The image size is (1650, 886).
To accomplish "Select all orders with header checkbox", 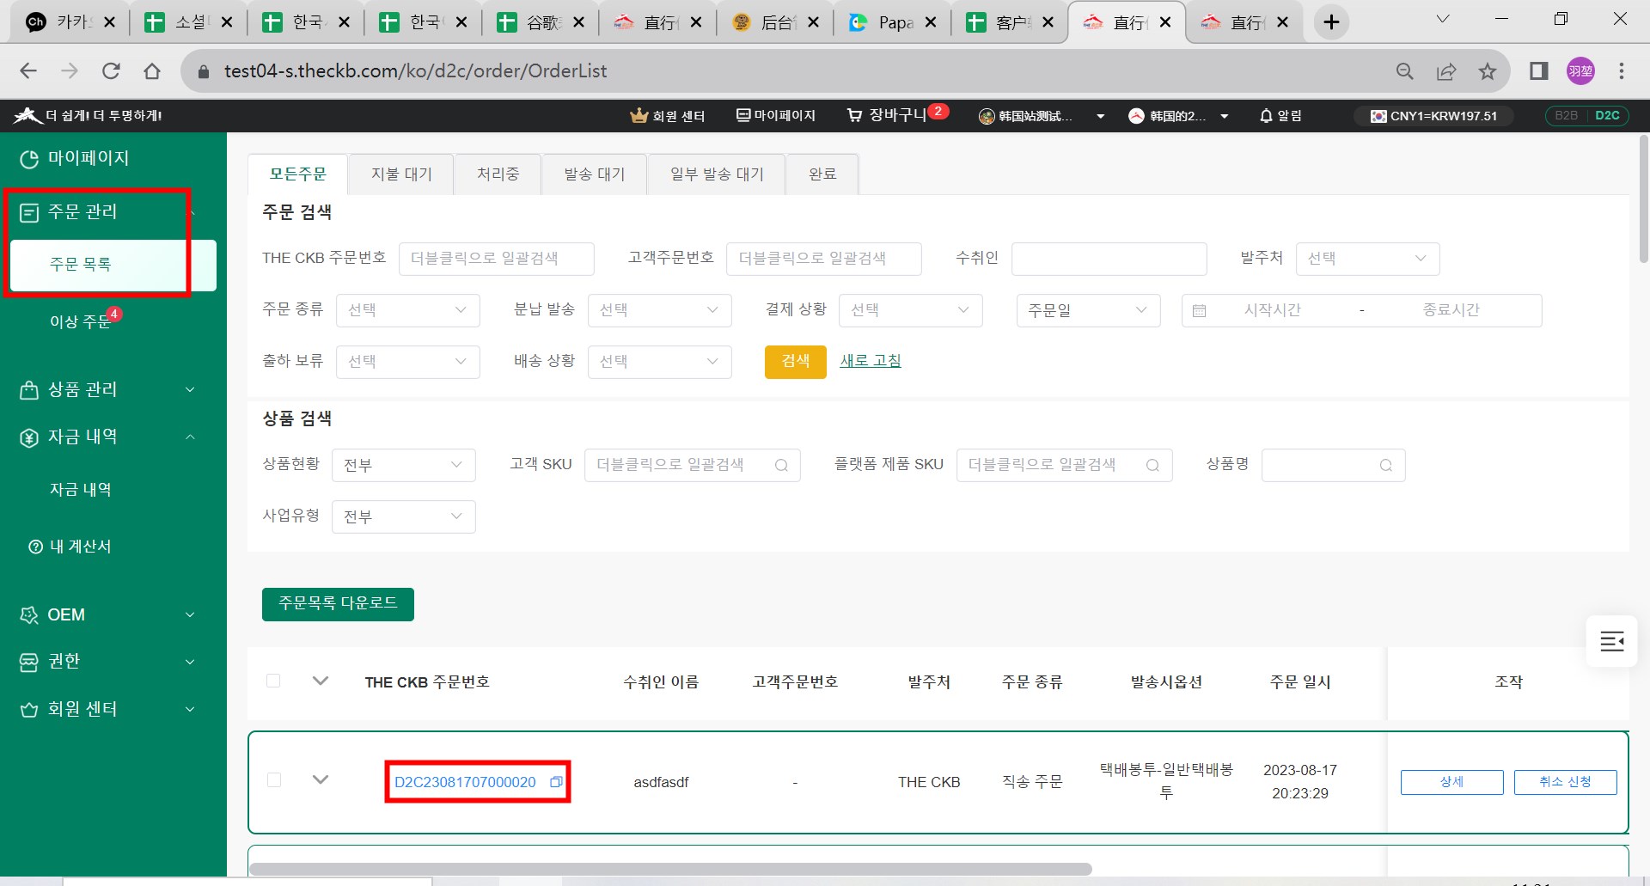I will pyautogui.click(x=273, y=681).
